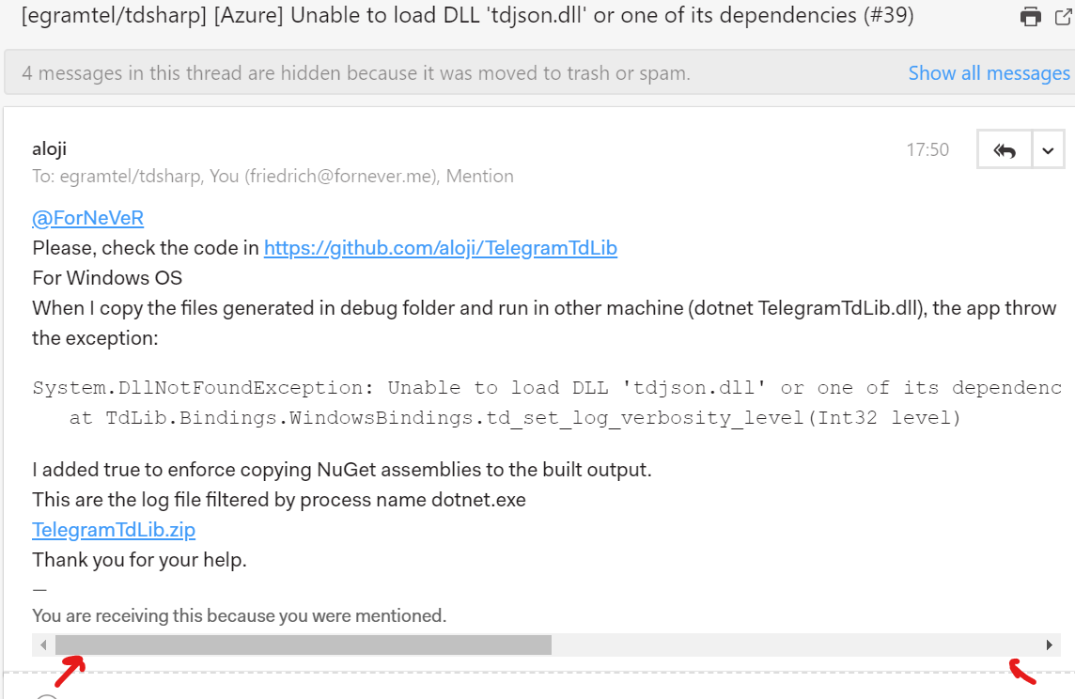Viewport: 1075px width, 699px height.
Task: Download the TelegramTdLib.zip attachment
Action: click(x=114, y=529)
